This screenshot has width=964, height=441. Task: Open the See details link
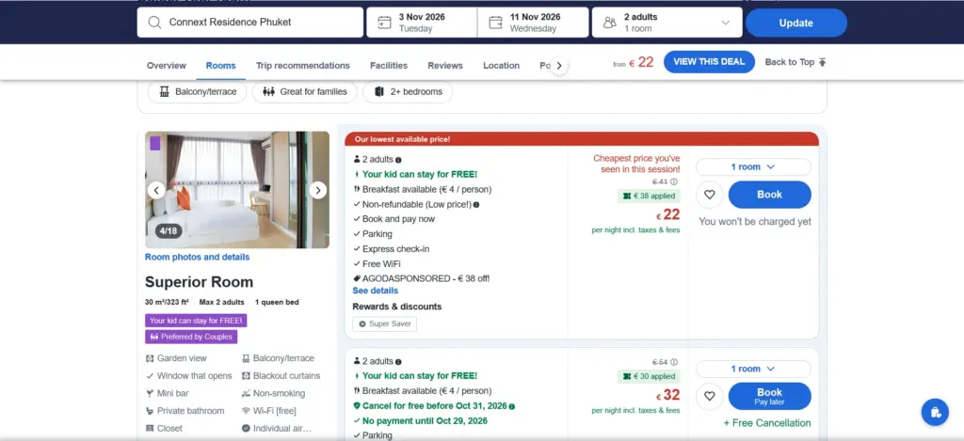point(375,291)
